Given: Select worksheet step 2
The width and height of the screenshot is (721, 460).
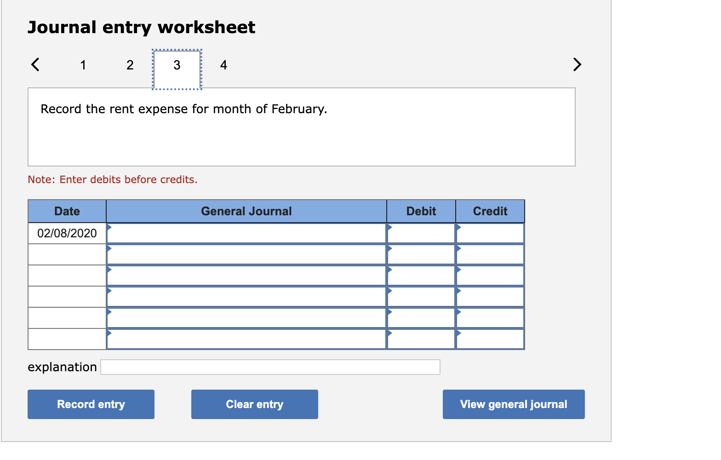Looking at the screenshot, I should tap(130, 65).
